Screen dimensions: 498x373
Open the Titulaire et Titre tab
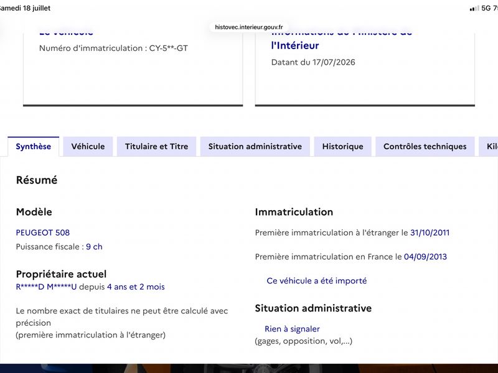coord(157,146)
